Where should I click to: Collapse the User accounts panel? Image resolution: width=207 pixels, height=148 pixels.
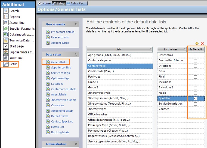click(x=76, y=25)
